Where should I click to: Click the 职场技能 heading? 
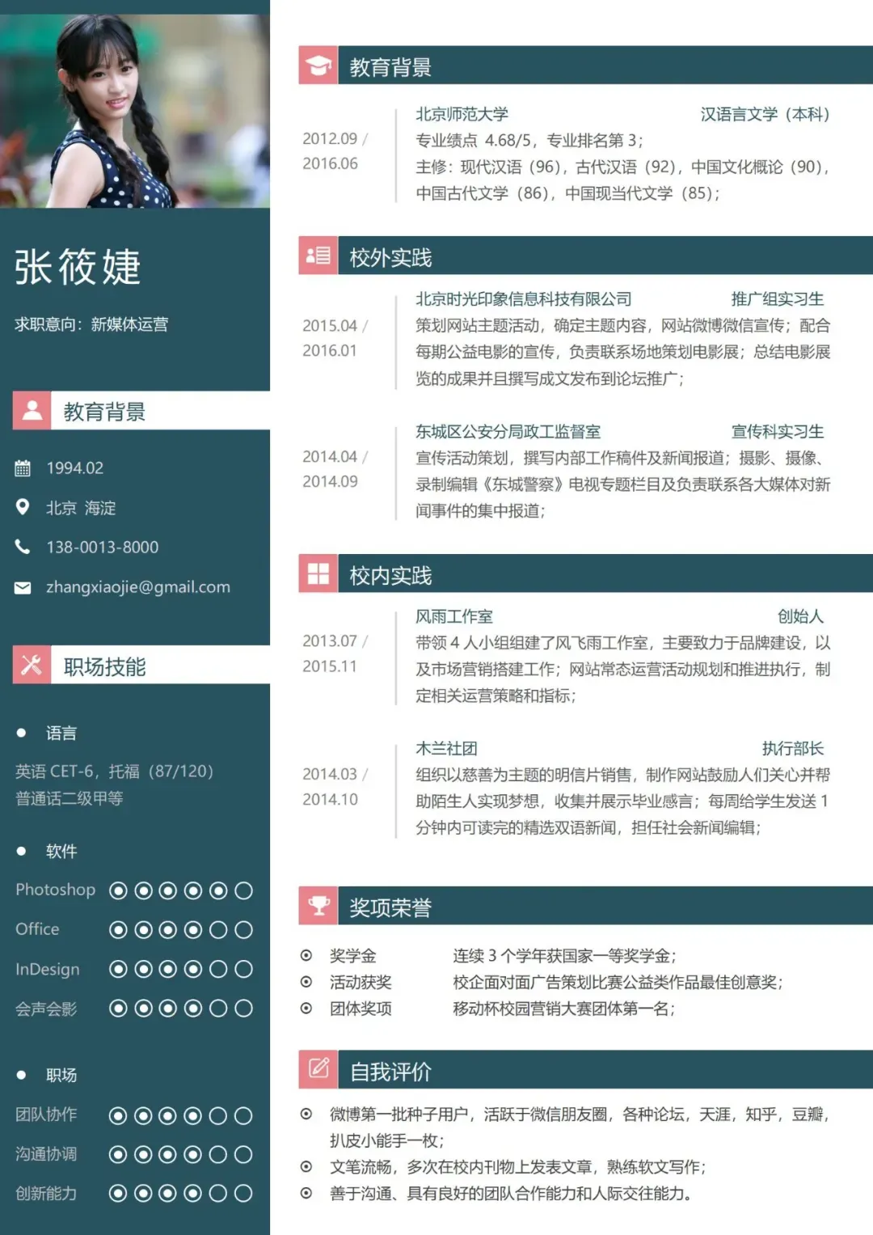point(104,666)
